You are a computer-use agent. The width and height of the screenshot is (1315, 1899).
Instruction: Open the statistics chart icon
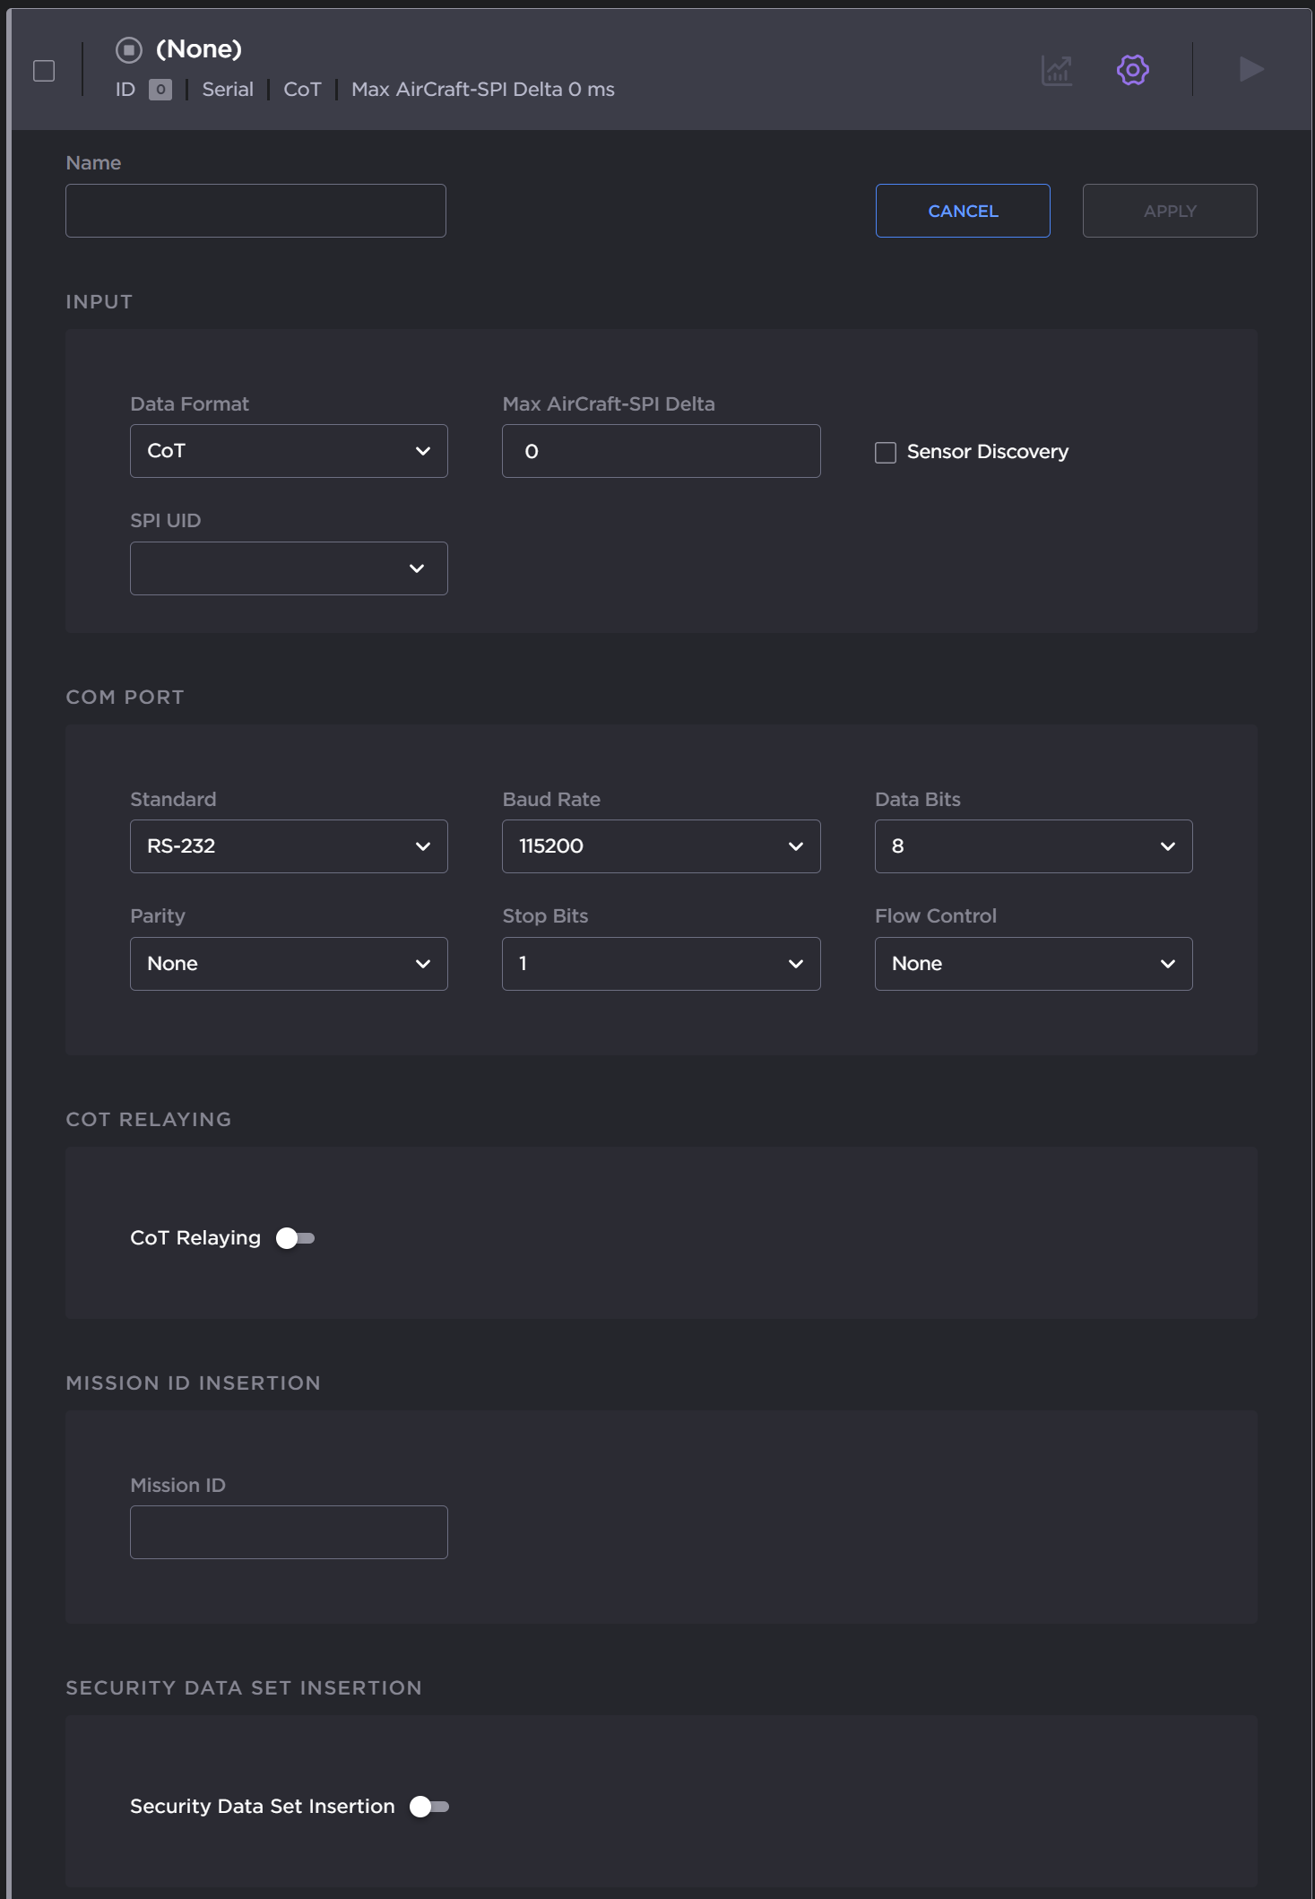tap(1057, 70)
